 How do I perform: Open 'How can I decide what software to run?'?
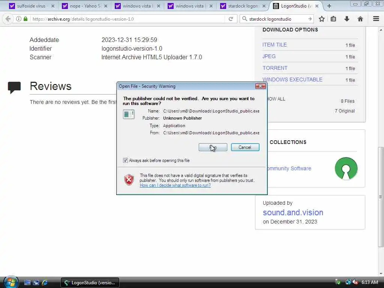175,185
